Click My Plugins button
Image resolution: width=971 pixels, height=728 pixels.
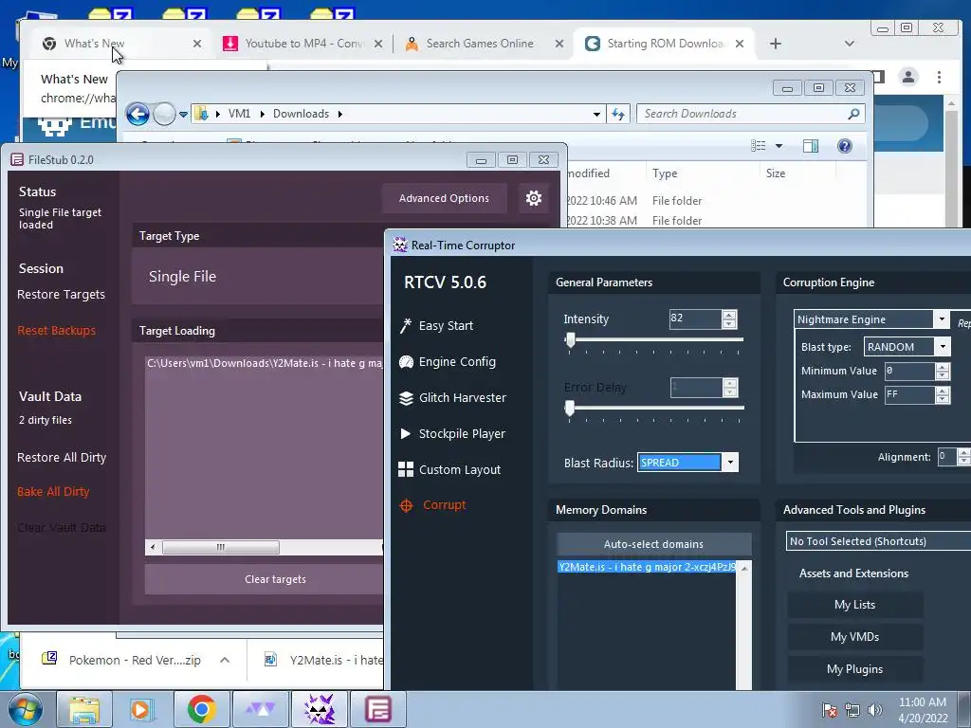(854, 669)
